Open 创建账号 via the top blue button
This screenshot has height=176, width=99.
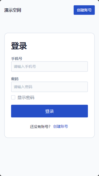click(84, 10)
